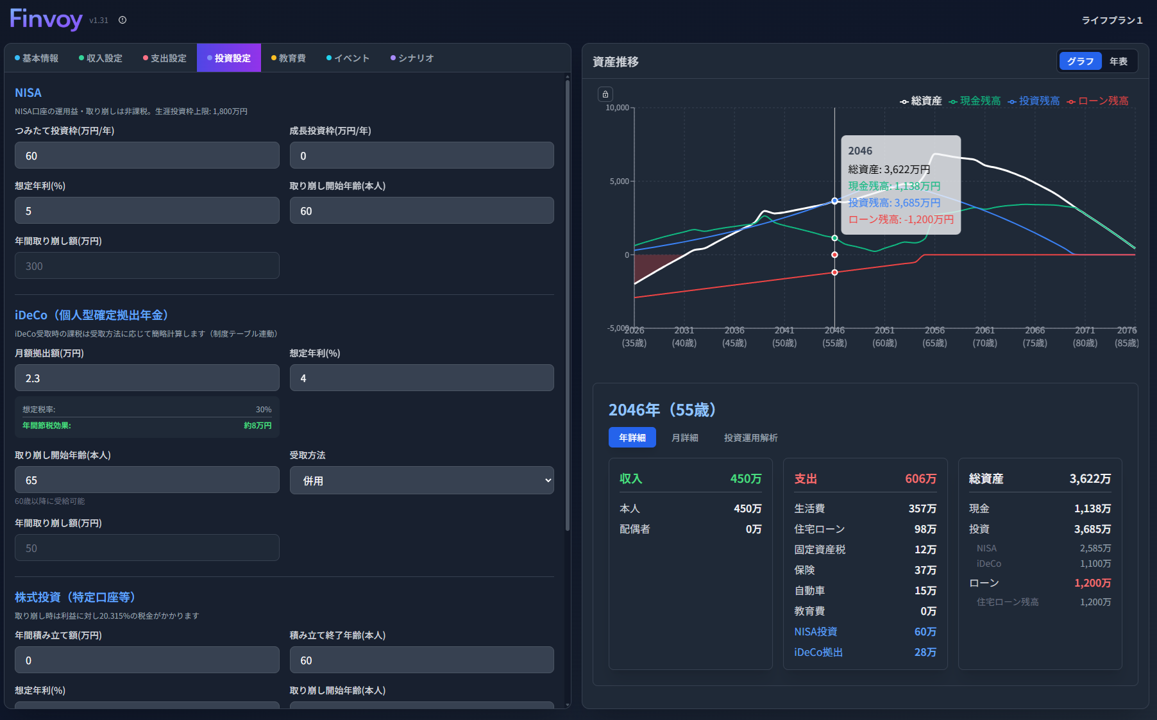Toggle ローン残高 legend entry
Image resolution: width=1157 pixels, height=720 pixels.
click(1097, 101)
